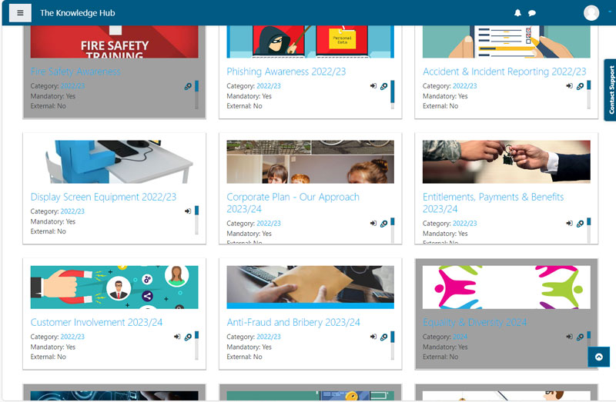Open the Contact Support side tab

pyautogui.click(x=611, y=90)
